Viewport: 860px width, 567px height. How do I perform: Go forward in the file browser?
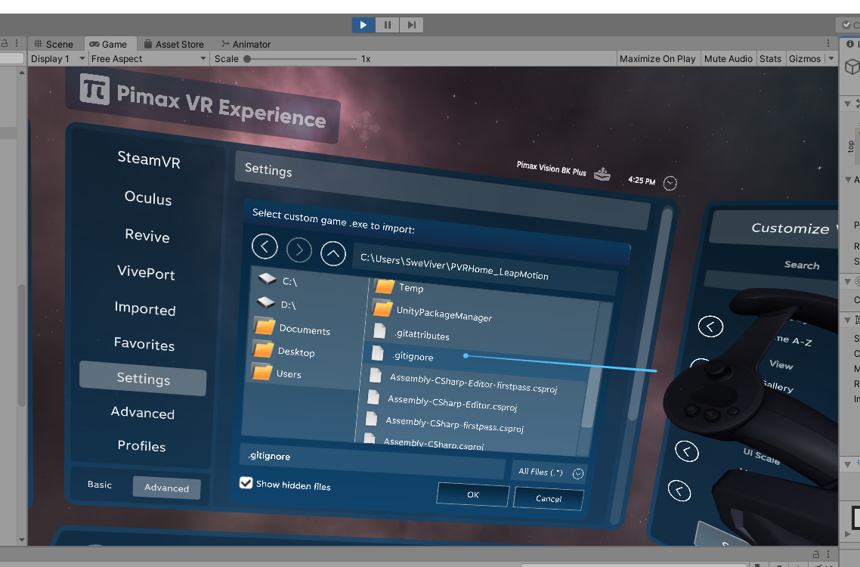coord(299,250)
